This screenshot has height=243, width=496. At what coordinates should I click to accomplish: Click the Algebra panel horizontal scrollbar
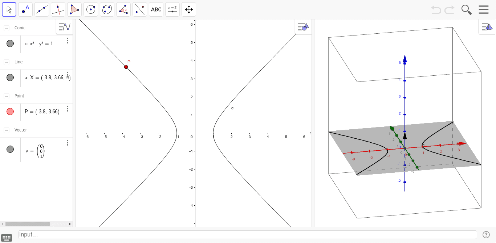coord(28,224)
